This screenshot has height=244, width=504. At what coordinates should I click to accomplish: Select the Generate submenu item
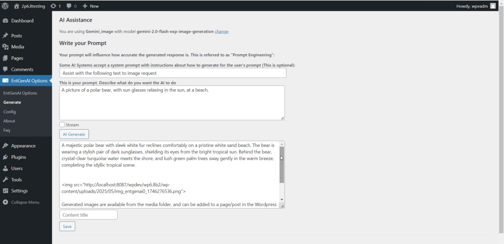[x=12, y=103]
